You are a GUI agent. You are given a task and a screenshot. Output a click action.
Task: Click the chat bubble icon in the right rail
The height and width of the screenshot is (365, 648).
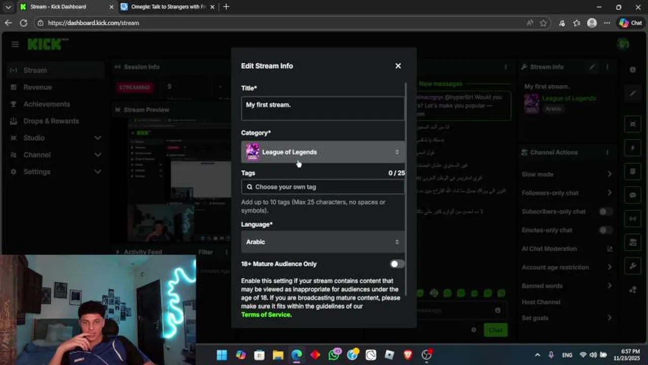[633, 195]
